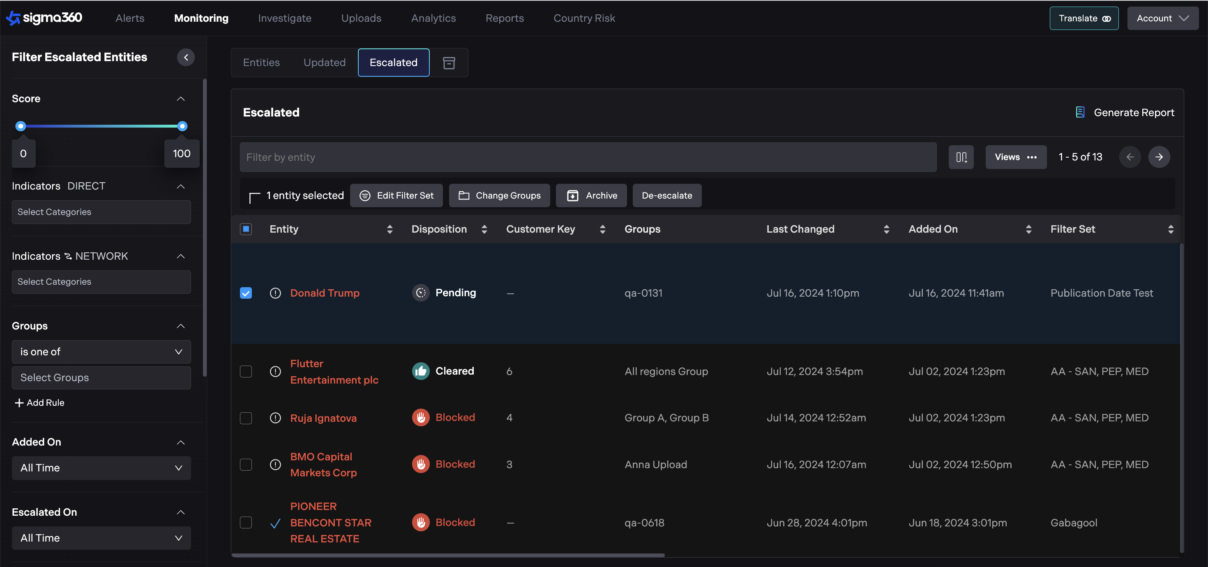Click the archive box tab icon
Screen dimensions: 1208x567
click(449, 62)
